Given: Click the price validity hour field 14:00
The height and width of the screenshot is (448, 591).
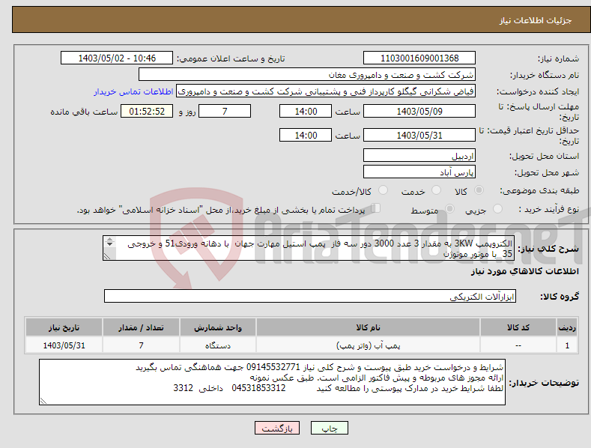Looking at the screenshot, I should pos(306,135).
